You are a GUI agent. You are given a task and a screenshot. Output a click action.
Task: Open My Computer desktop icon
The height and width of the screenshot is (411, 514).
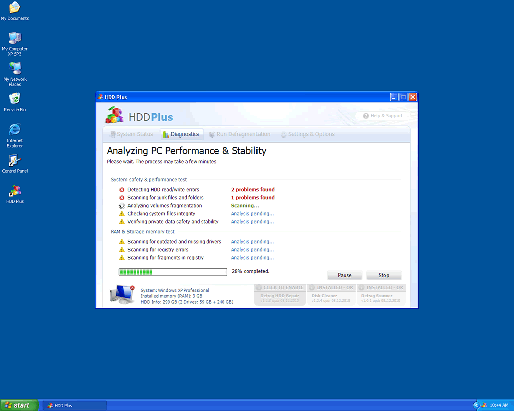(x=15, y=39)
